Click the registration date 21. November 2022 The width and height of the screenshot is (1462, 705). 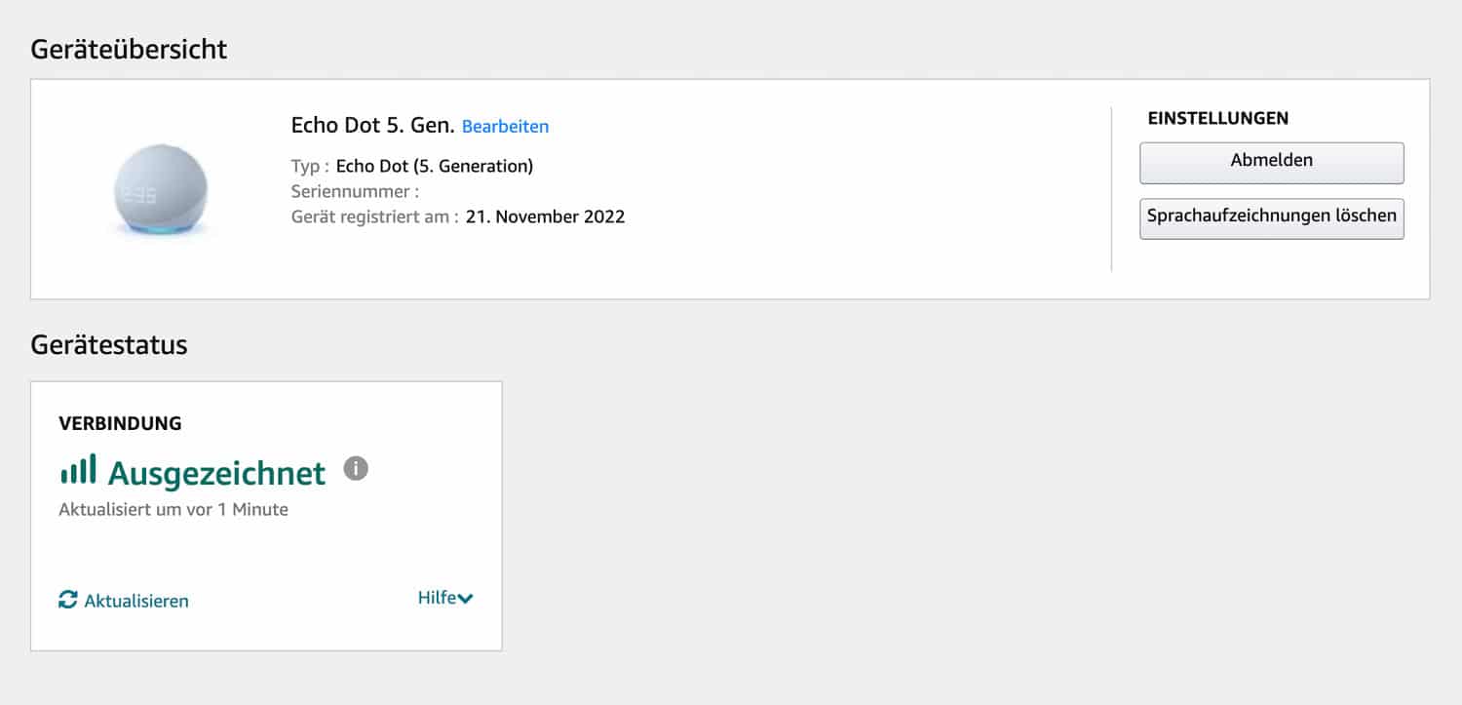545,216
